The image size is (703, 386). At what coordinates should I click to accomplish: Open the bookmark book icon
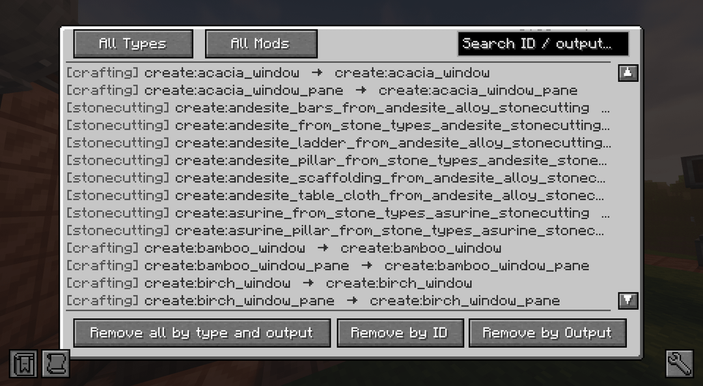point(23,363)
